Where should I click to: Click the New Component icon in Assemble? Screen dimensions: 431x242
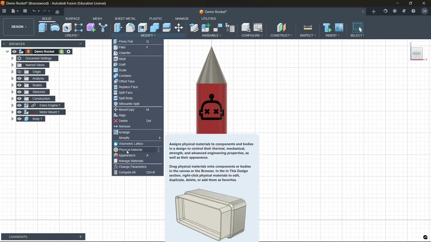tap(206, 28)
